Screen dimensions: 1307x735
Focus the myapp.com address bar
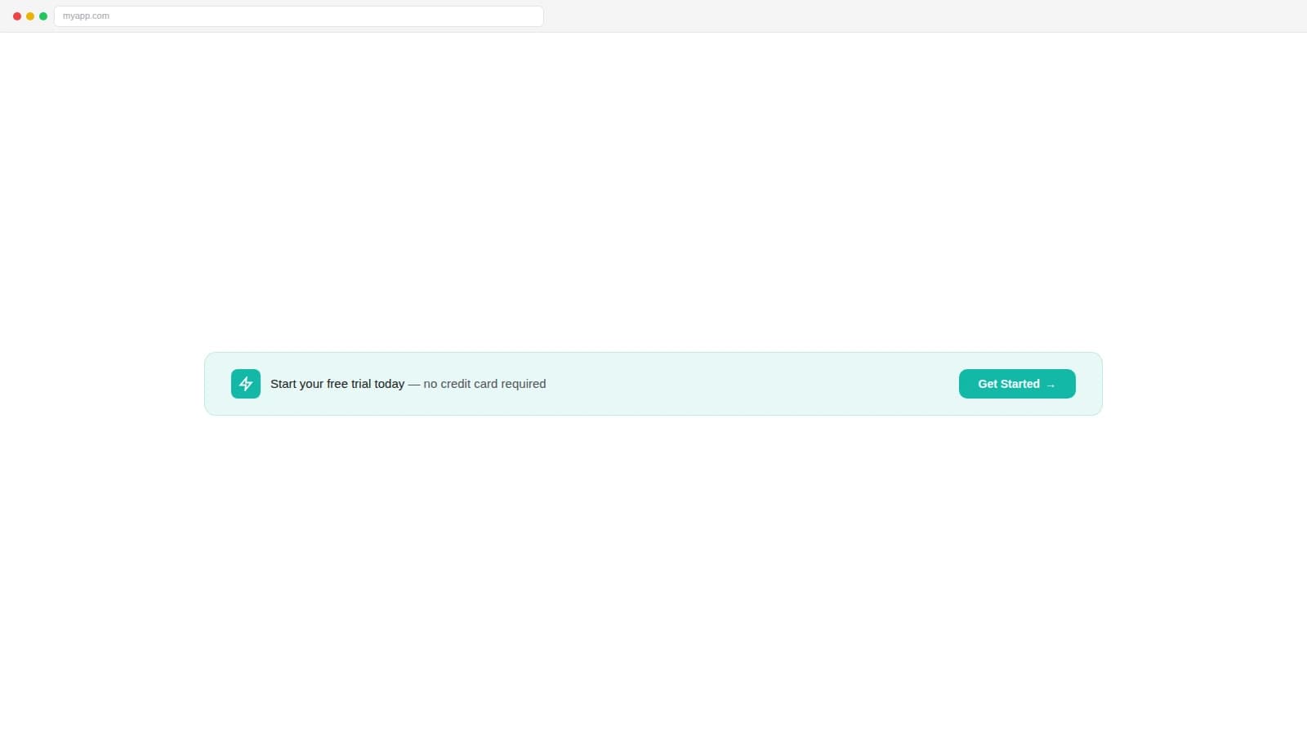click(299, 16)
